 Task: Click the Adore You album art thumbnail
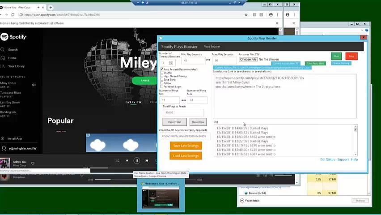(x=5, y=163)
